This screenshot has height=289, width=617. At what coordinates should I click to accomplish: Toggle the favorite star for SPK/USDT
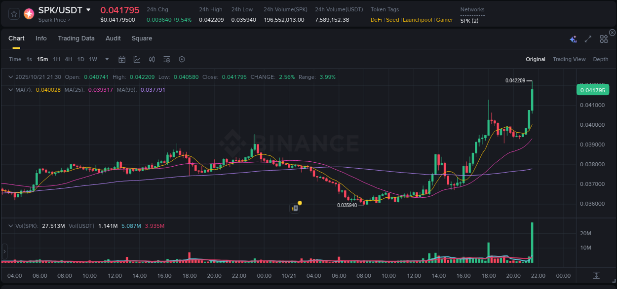click(x=13, y=14)
